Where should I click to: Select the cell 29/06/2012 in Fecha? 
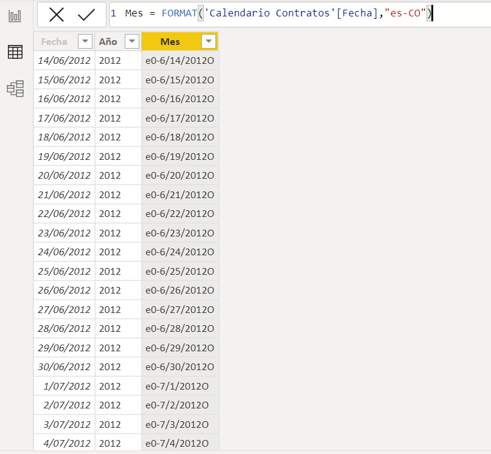coord(64,348)
